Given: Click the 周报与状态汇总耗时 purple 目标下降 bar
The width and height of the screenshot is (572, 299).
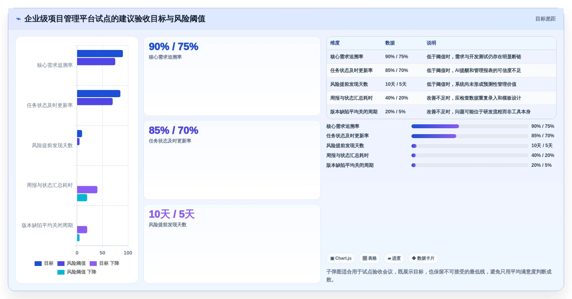Looking at the screenshot, I should click(x=87, y=190).
